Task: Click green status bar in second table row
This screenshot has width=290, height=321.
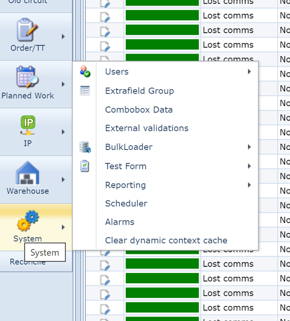Action: pos(162,15)
